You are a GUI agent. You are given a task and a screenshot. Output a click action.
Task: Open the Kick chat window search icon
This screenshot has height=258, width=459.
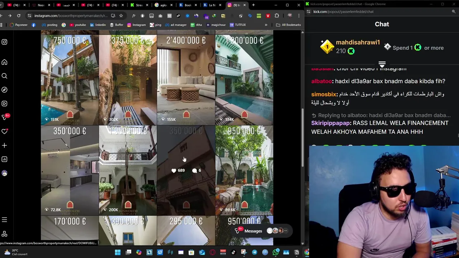[454, 11]
